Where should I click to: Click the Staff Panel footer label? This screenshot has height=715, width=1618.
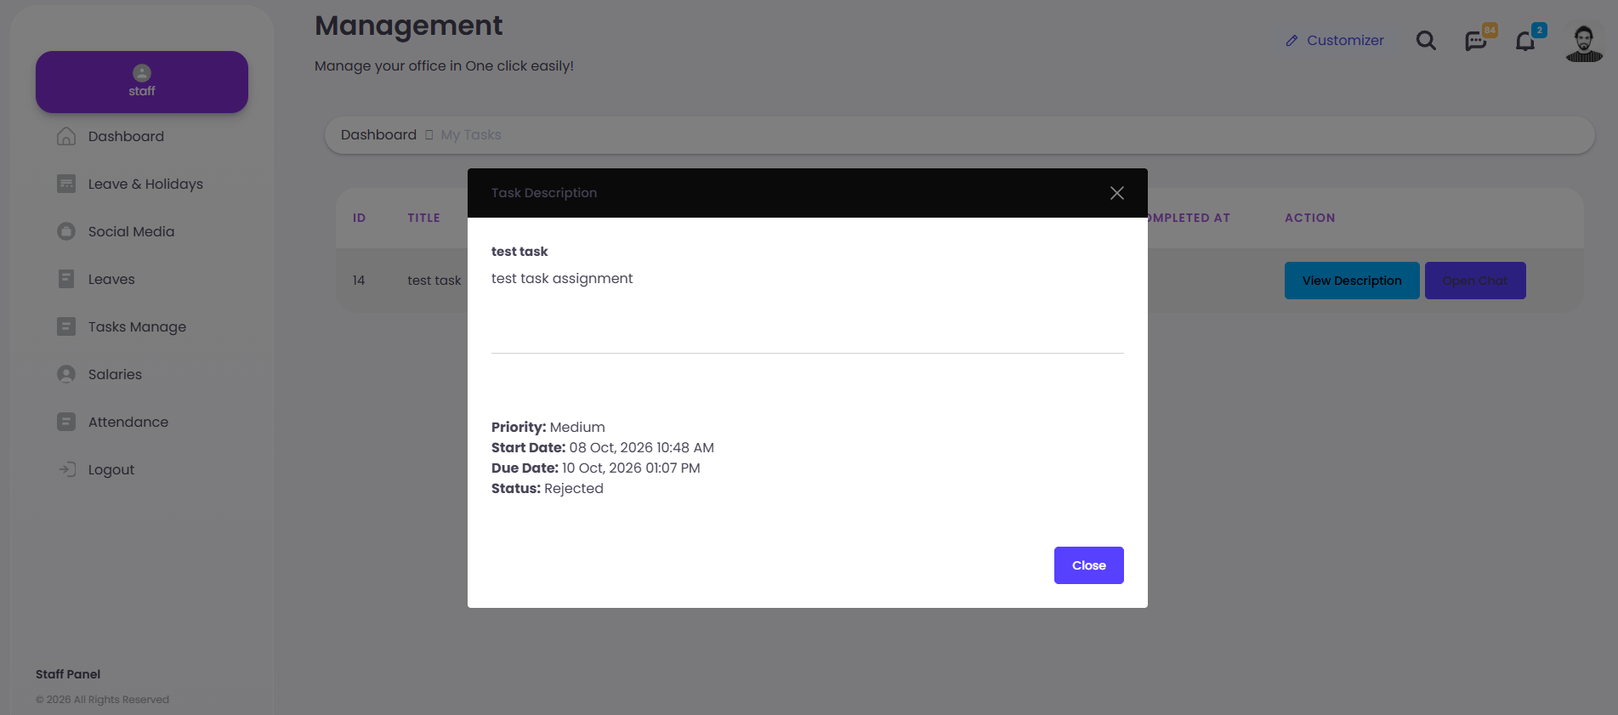(68, 674)
